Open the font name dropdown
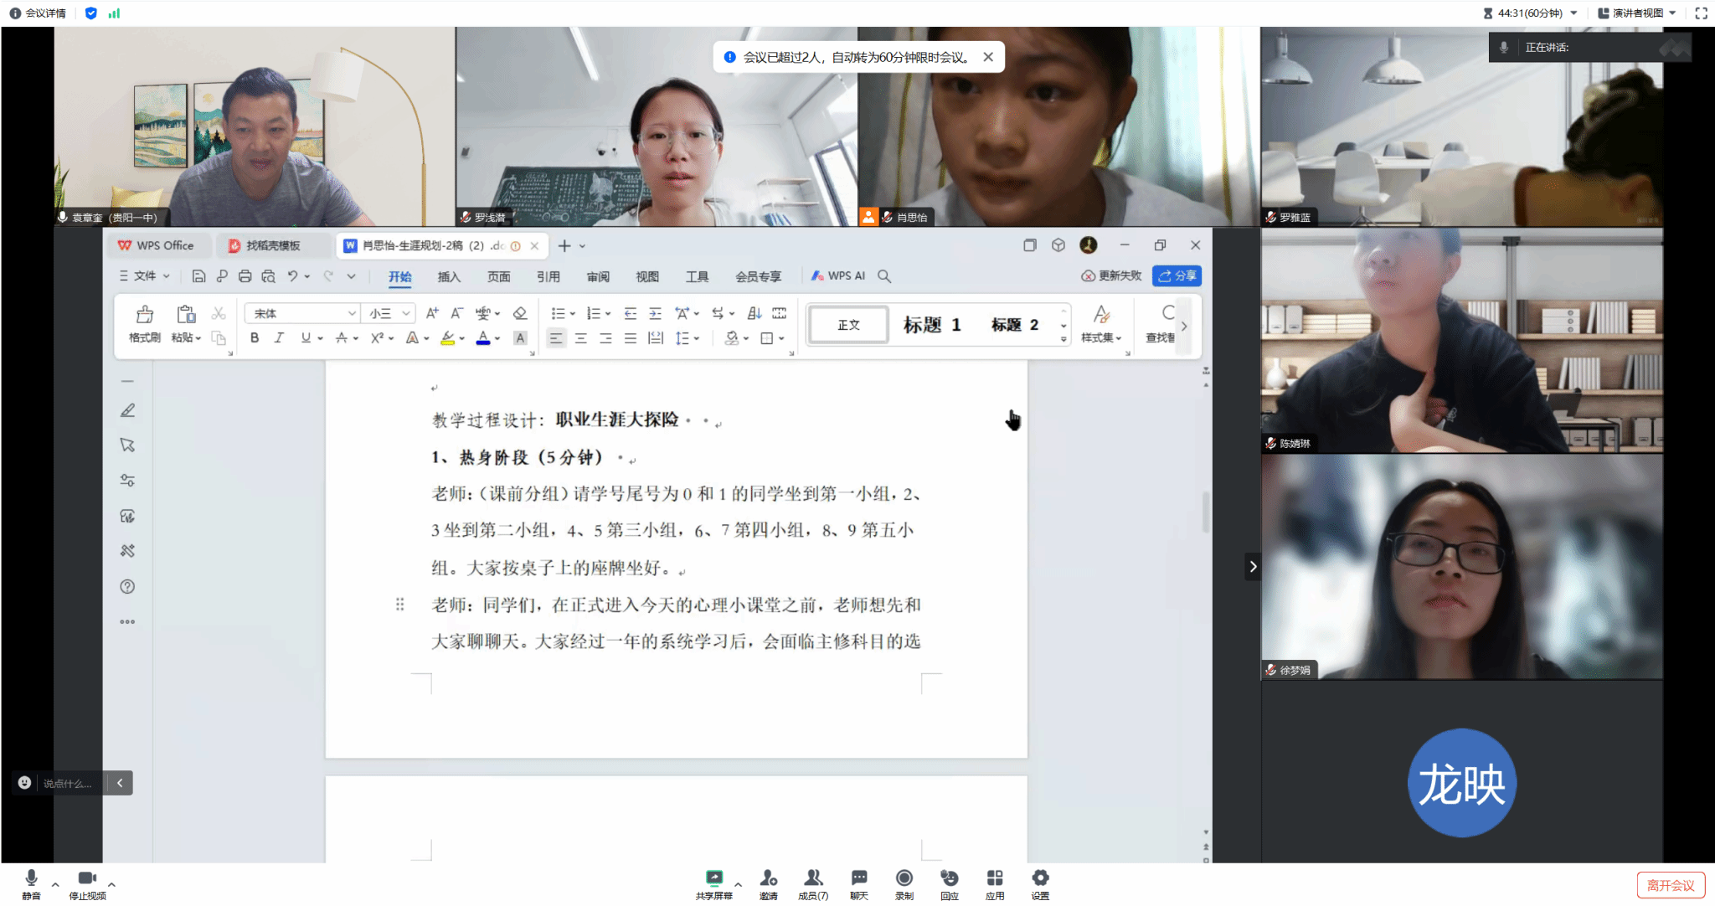The width and height of the screenshot is (1715, 906). (x=352, y=313)
